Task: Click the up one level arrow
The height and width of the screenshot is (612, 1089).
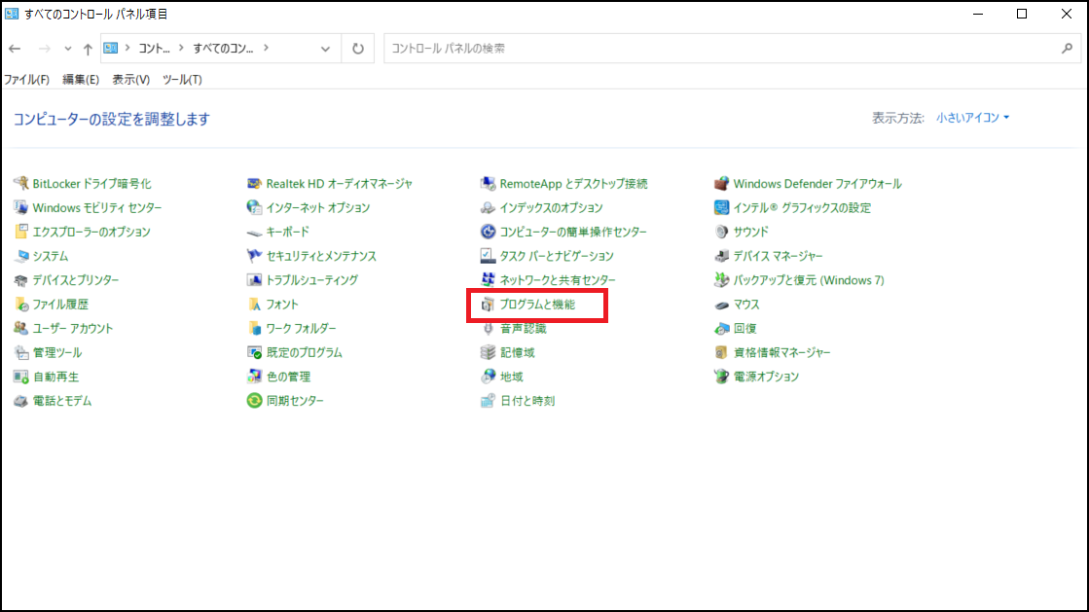Action: 88,49
